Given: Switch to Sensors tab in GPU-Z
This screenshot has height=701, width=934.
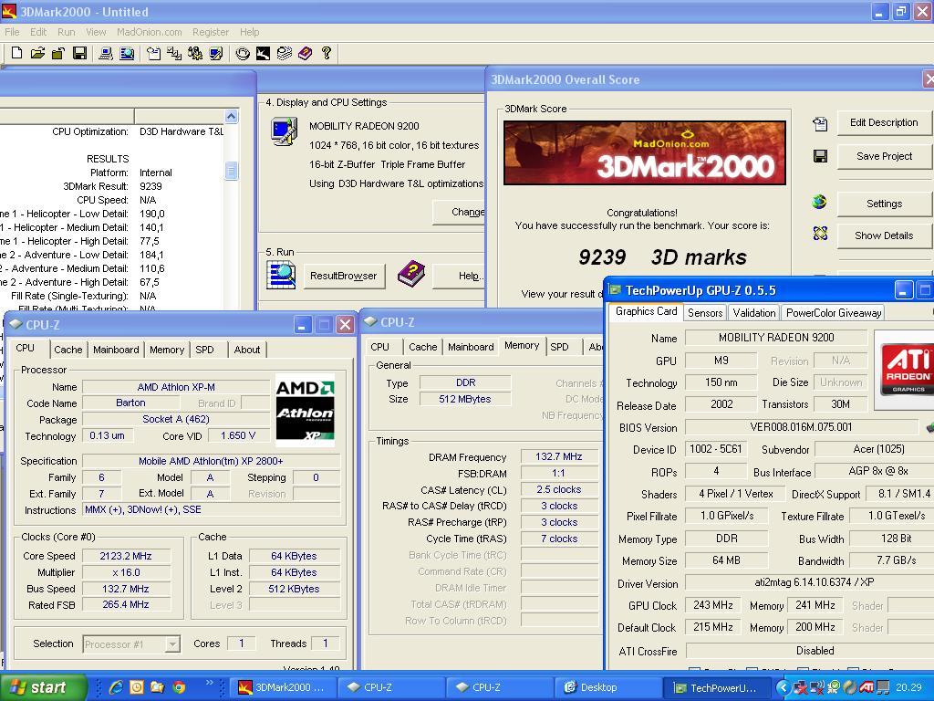Looking at the screenshot, I should tap(705, 313).
